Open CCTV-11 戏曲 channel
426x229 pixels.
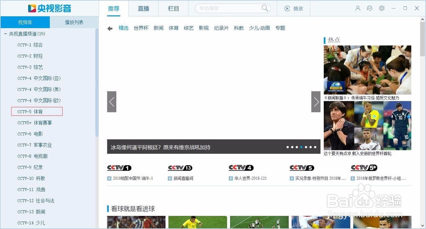pyautogui.click(x=31, y=190)
